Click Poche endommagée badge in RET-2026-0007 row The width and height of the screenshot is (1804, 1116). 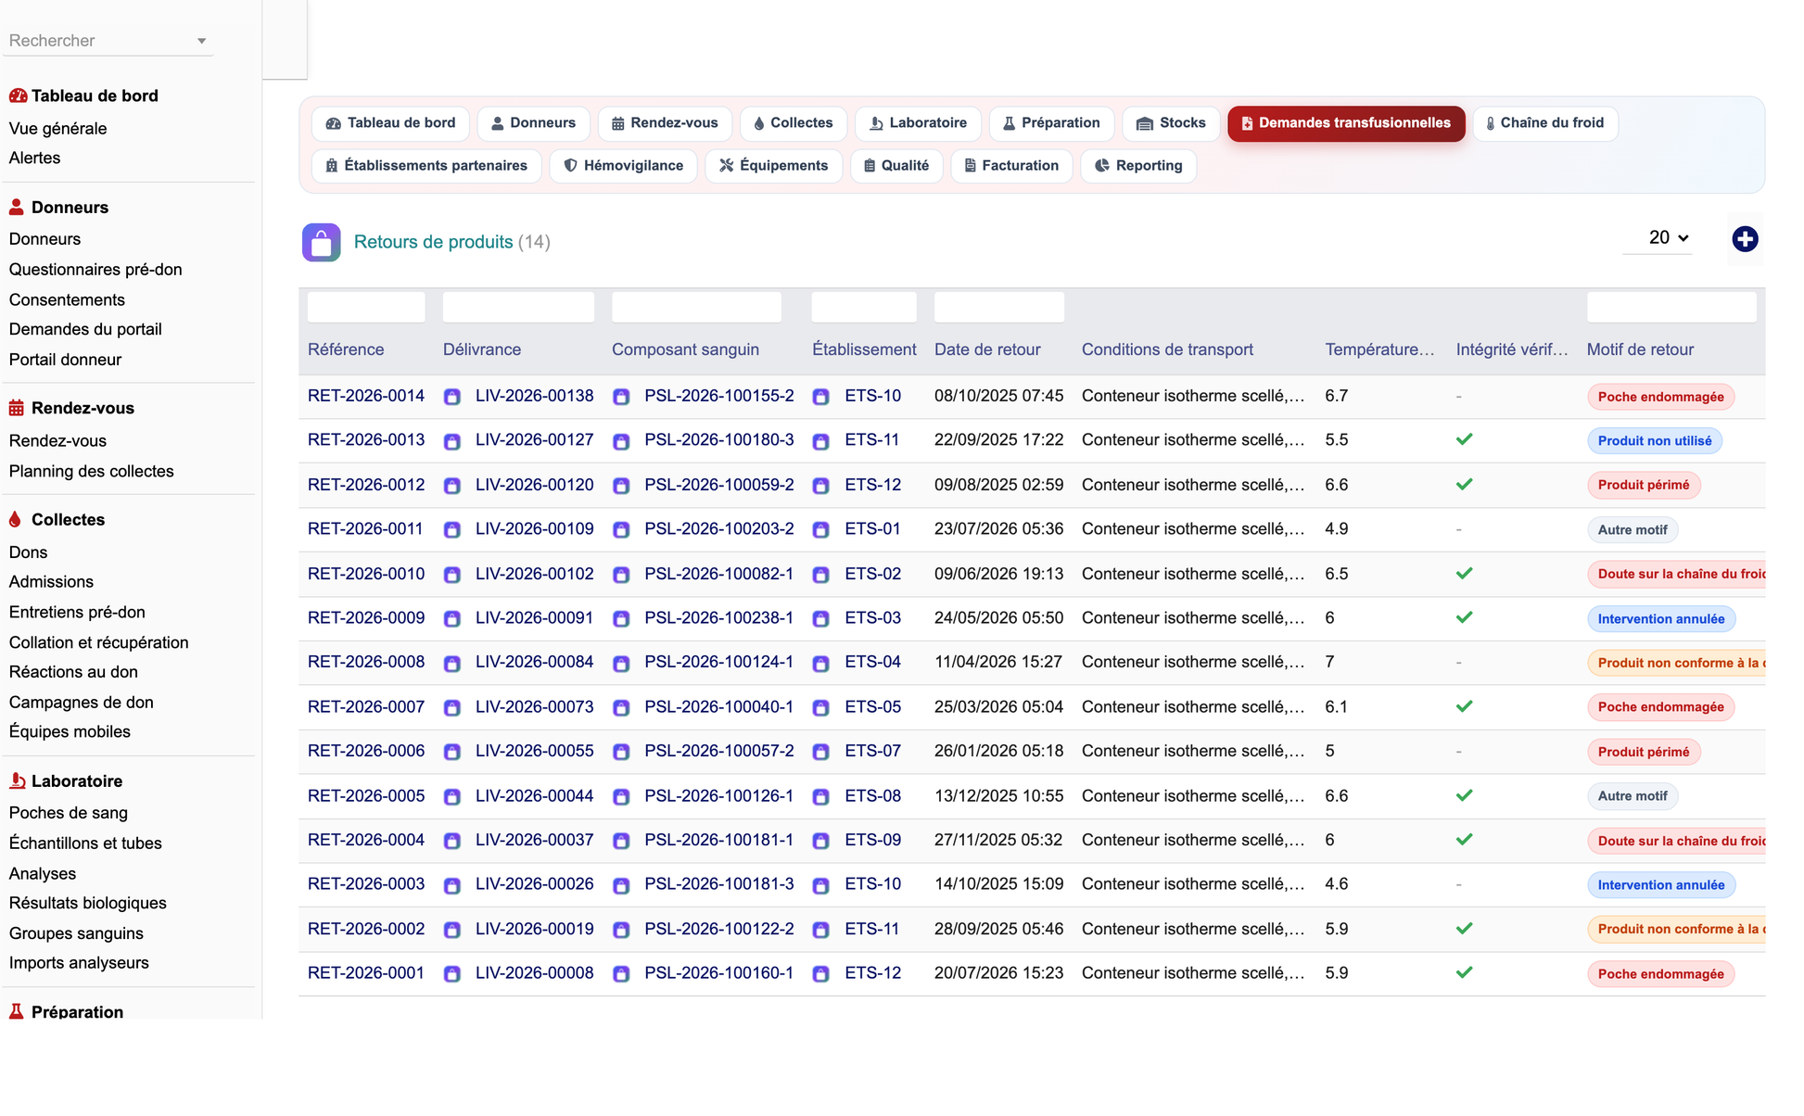point(1660,707)
